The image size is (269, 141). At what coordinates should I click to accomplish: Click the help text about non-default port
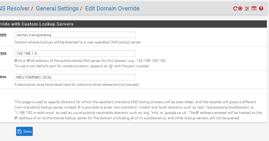click(x=82, y=66)
